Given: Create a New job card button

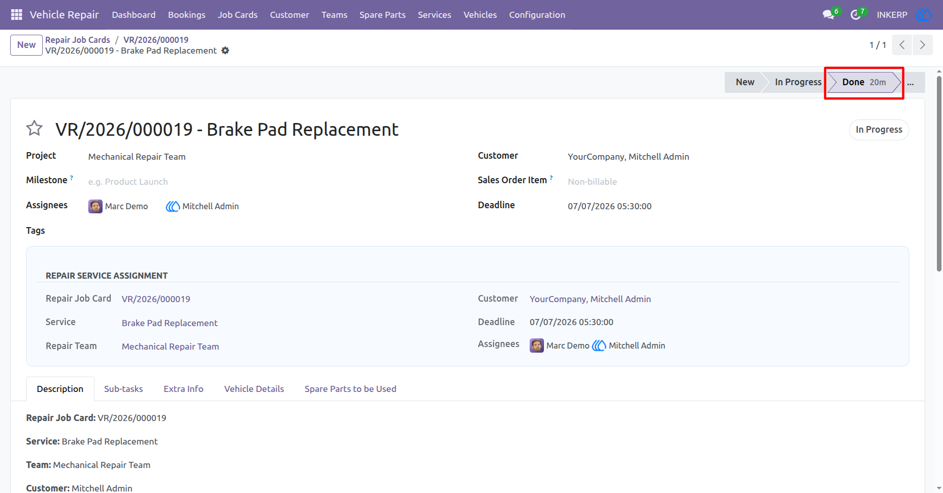Looking at the screenshot, I should click(27, 45).
